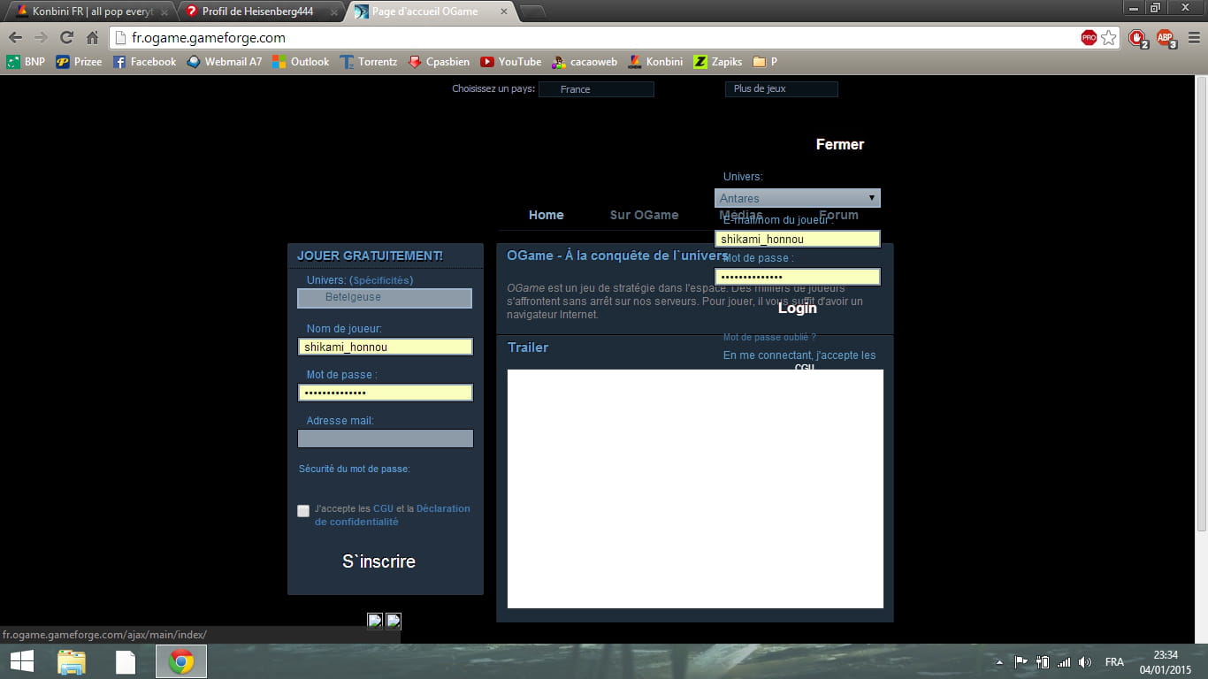Open the Prizee bookmark
This screenshot has height=679, width=1208.
pos(79,62)
